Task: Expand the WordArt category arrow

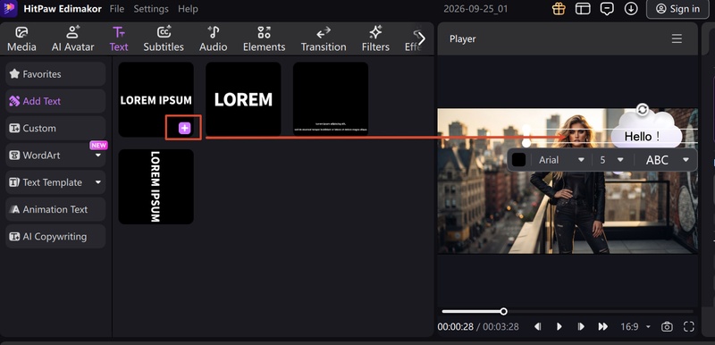Action: pos(98,156)
